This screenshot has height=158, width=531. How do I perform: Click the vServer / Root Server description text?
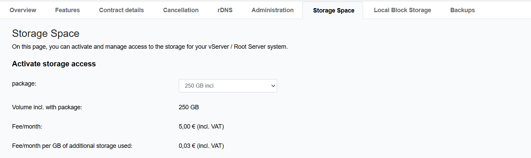[150, 47]
